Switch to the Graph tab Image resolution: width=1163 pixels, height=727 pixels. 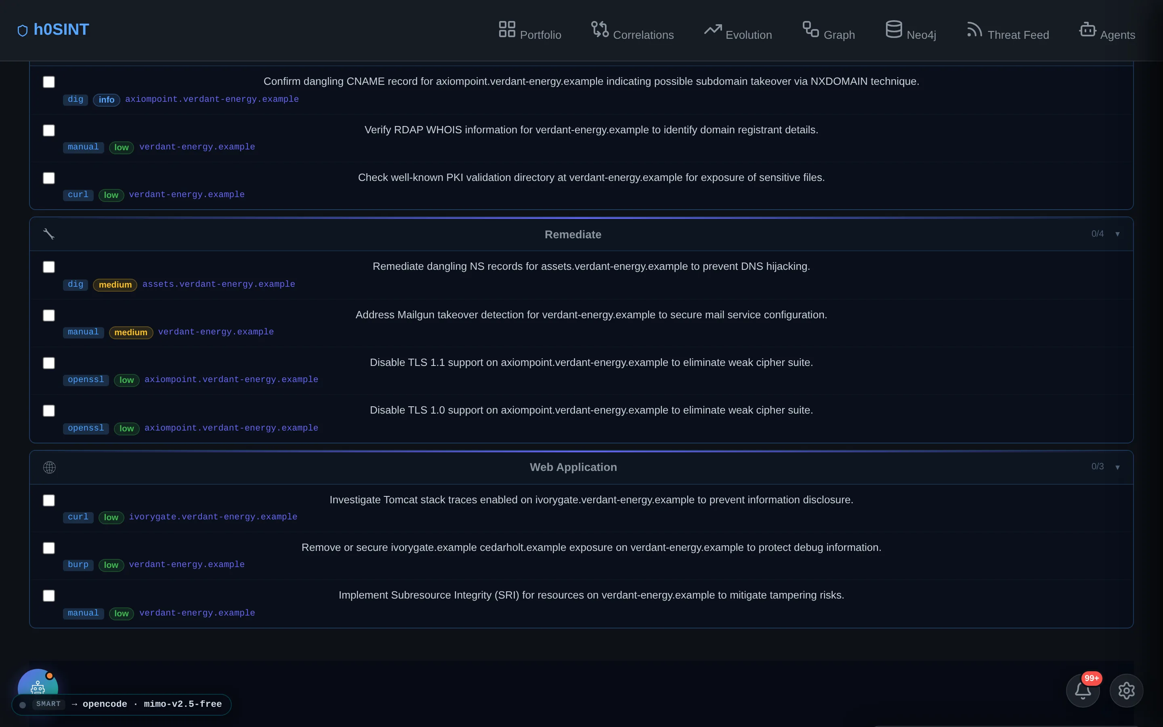click(828, 30)
